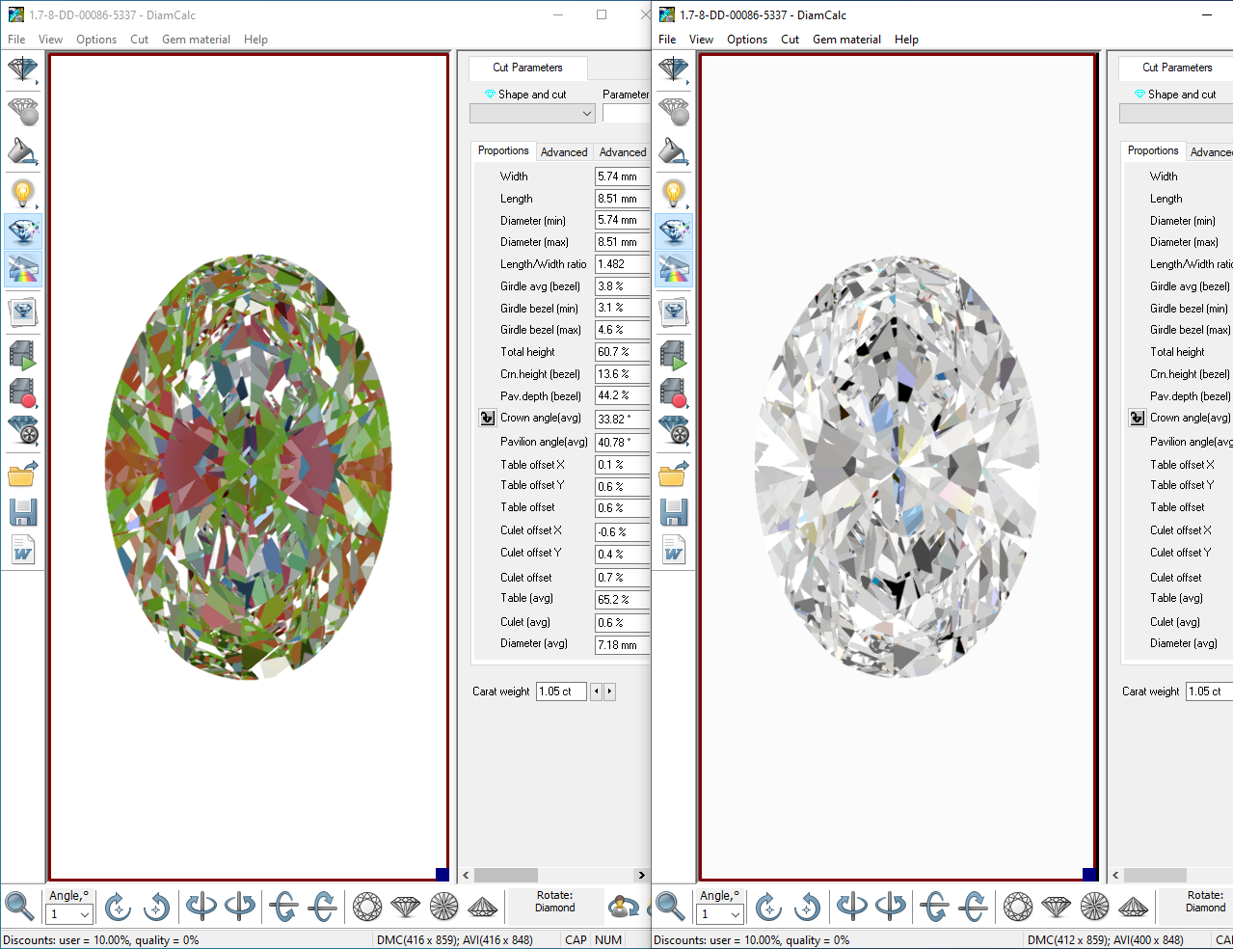Open the Angle dropdown in left window
The image size is (1233, 949).
coord(85,914)
